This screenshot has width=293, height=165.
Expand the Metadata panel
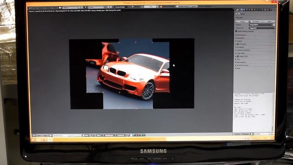click(x=240, y=38)
